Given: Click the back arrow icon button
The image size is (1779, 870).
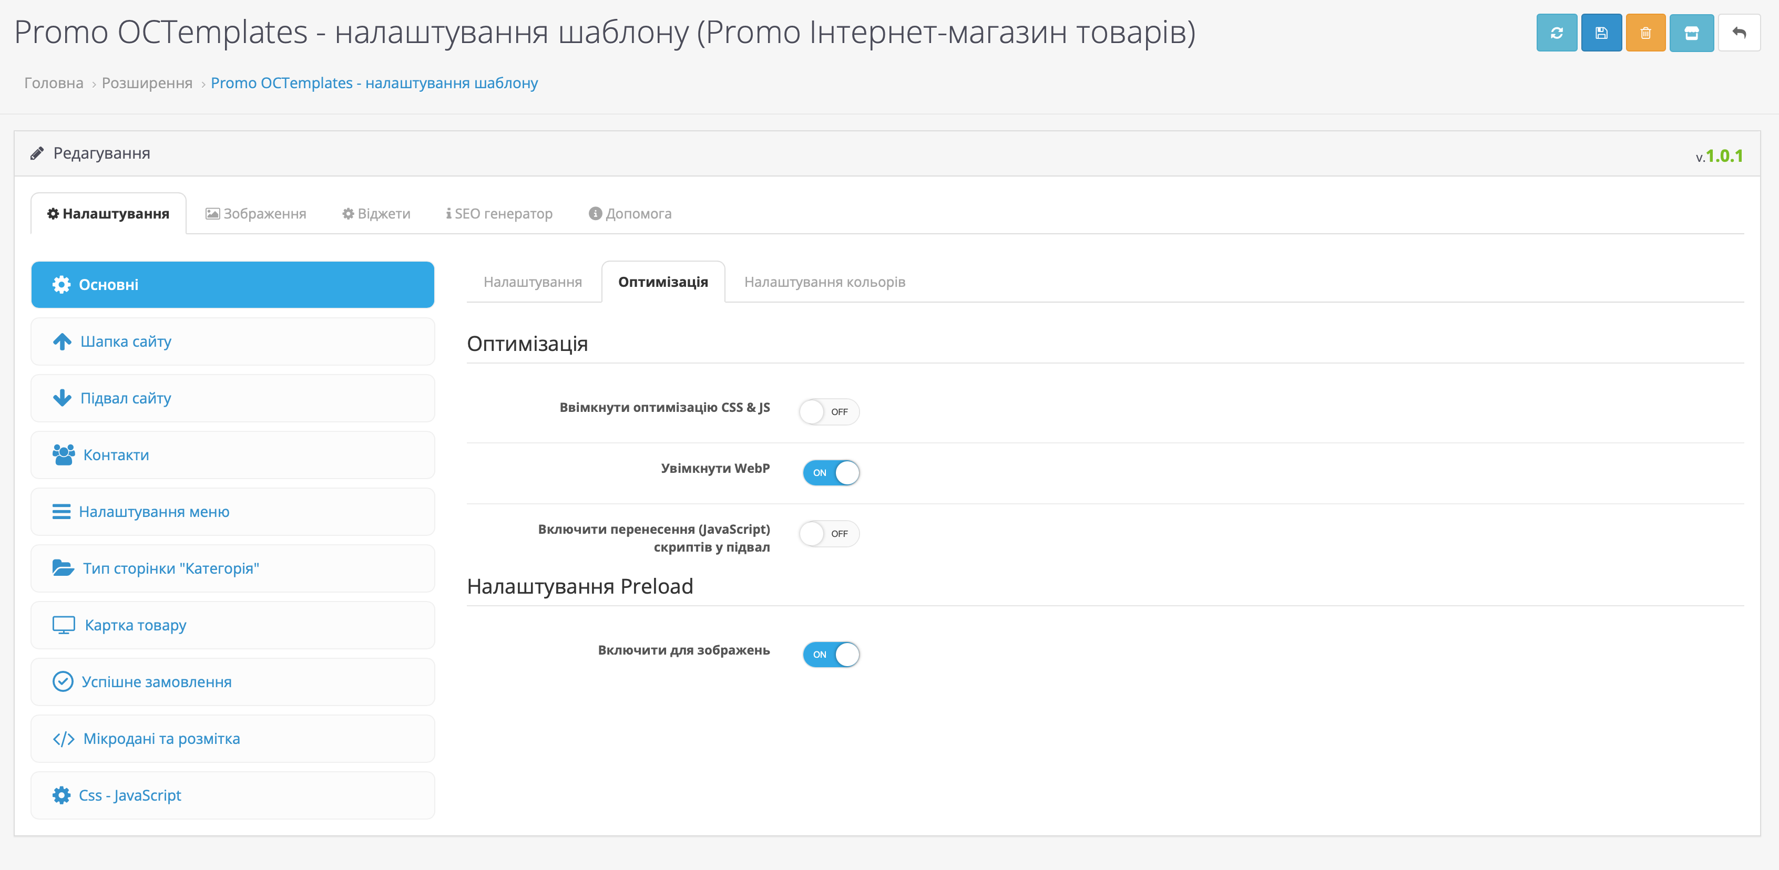Looking at the screenshot, I should click(x=1738, y=33).
